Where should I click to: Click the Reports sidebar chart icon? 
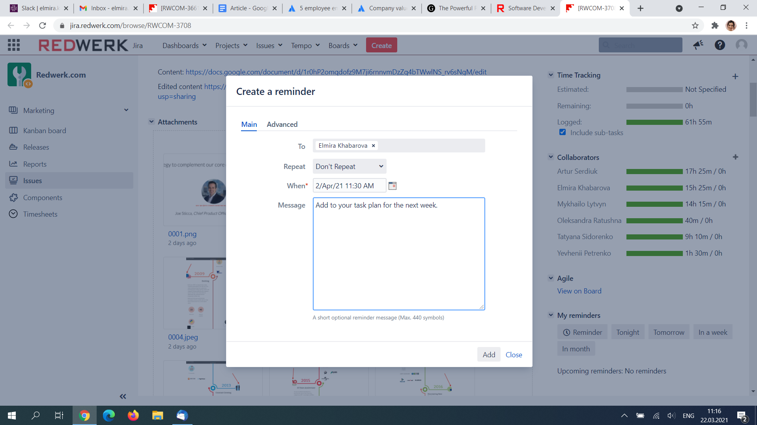[13, 164]
